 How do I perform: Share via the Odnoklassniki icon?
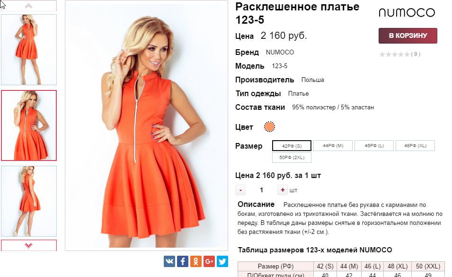click(196, 261)
